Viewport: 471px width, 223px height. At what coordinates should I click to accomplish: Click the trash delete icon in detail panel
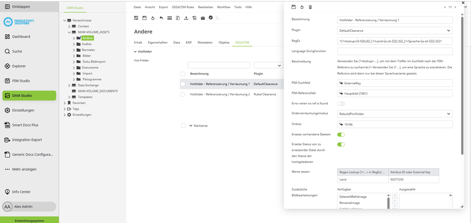310,7
